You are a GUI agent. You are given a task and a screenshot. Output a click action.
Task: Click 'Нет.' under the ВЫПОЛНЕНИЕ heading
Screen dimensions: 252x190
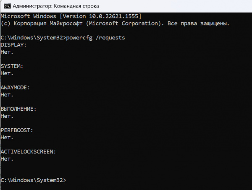(x=7, y=116)
